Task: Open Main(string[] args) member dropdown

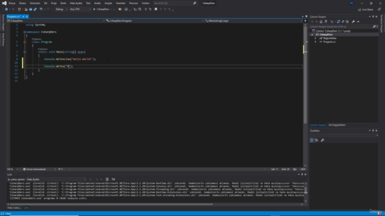Action: click(253, 21)
